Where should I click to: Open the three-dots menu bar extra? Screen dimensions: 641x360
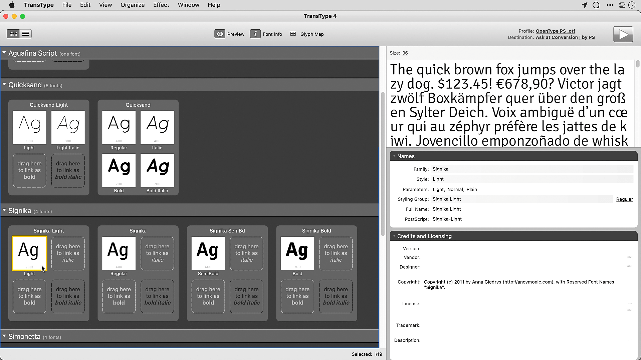tap(610, 5)
